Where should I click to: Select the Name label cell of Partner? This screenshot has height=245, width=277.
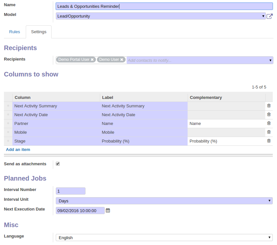click(x=144, y=124)
